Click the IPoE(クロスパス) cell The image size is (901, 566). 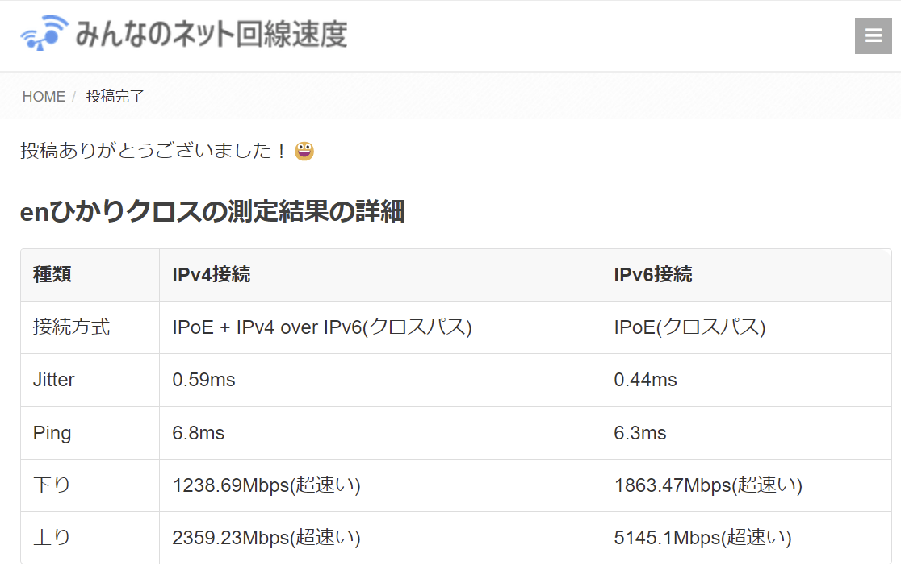click(689, 327)
